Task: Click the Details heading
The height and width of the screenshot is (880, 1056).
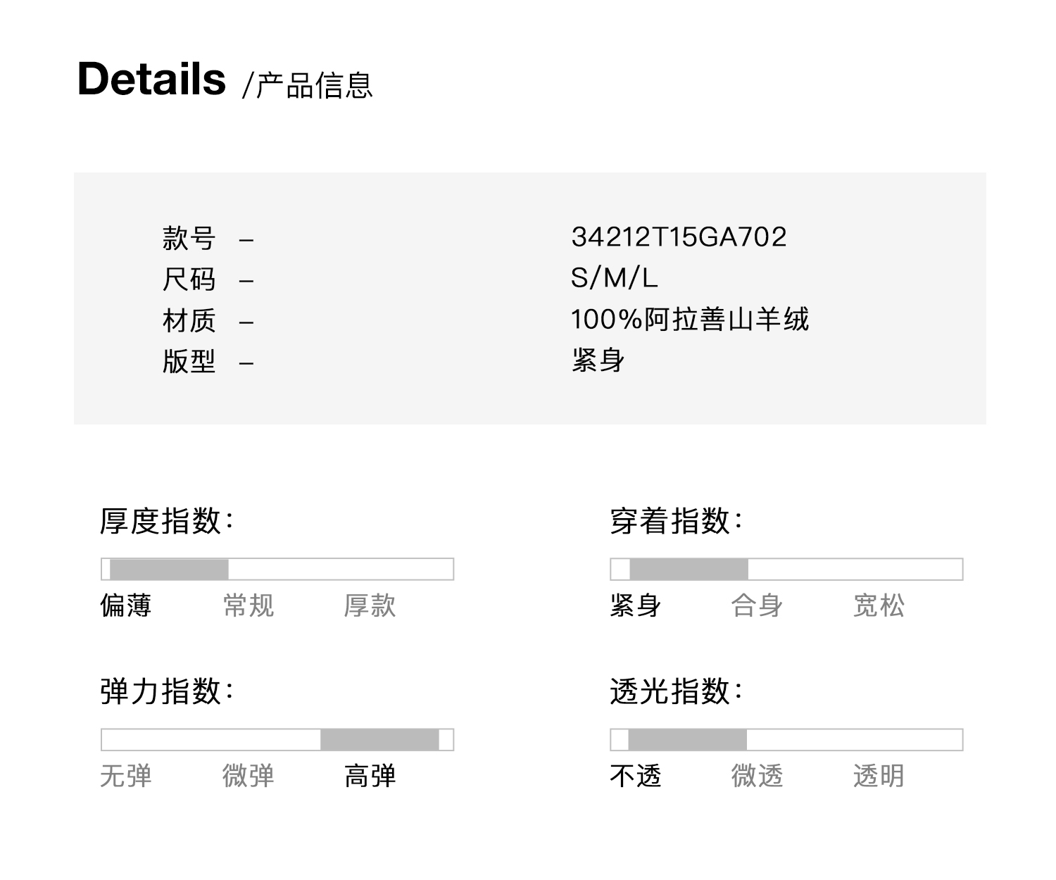Action: tap(151, 79)
